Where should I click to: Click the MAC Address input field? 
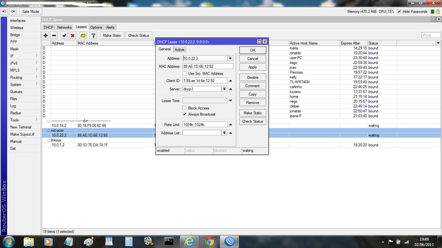[208, 66]
